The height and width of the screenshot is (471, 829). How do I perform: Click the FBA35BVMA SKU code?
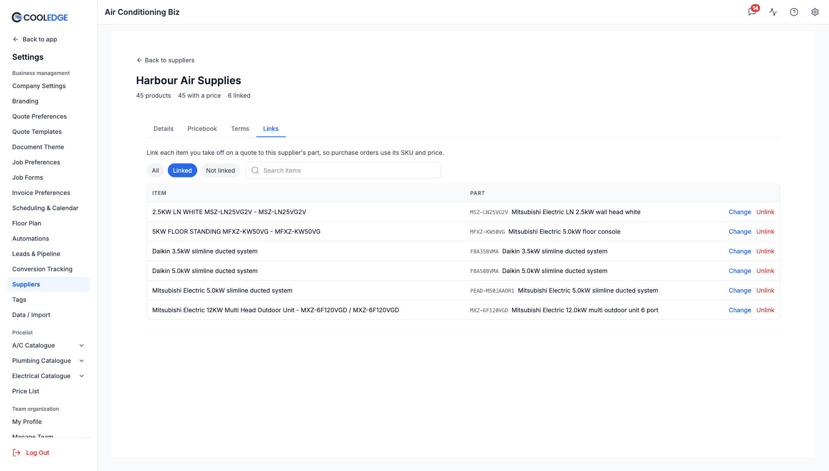pos(484,252)
